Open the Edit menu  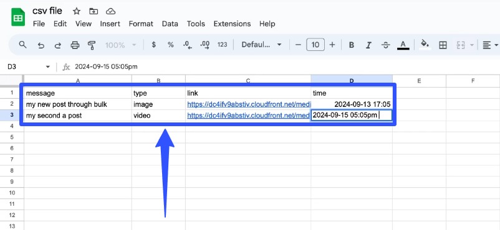60,24
